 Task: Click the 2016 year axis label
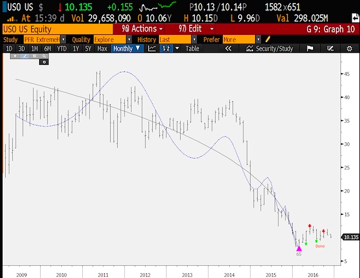click(313, 275)
